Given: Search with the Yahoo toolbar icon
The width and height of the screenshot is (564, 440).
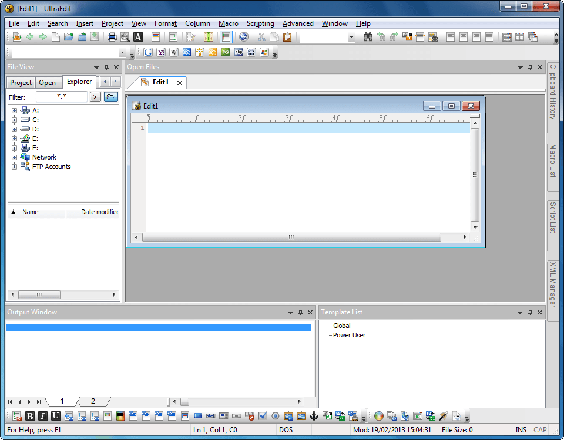Looking at the screenshot, I should click(x=161, y=52).
